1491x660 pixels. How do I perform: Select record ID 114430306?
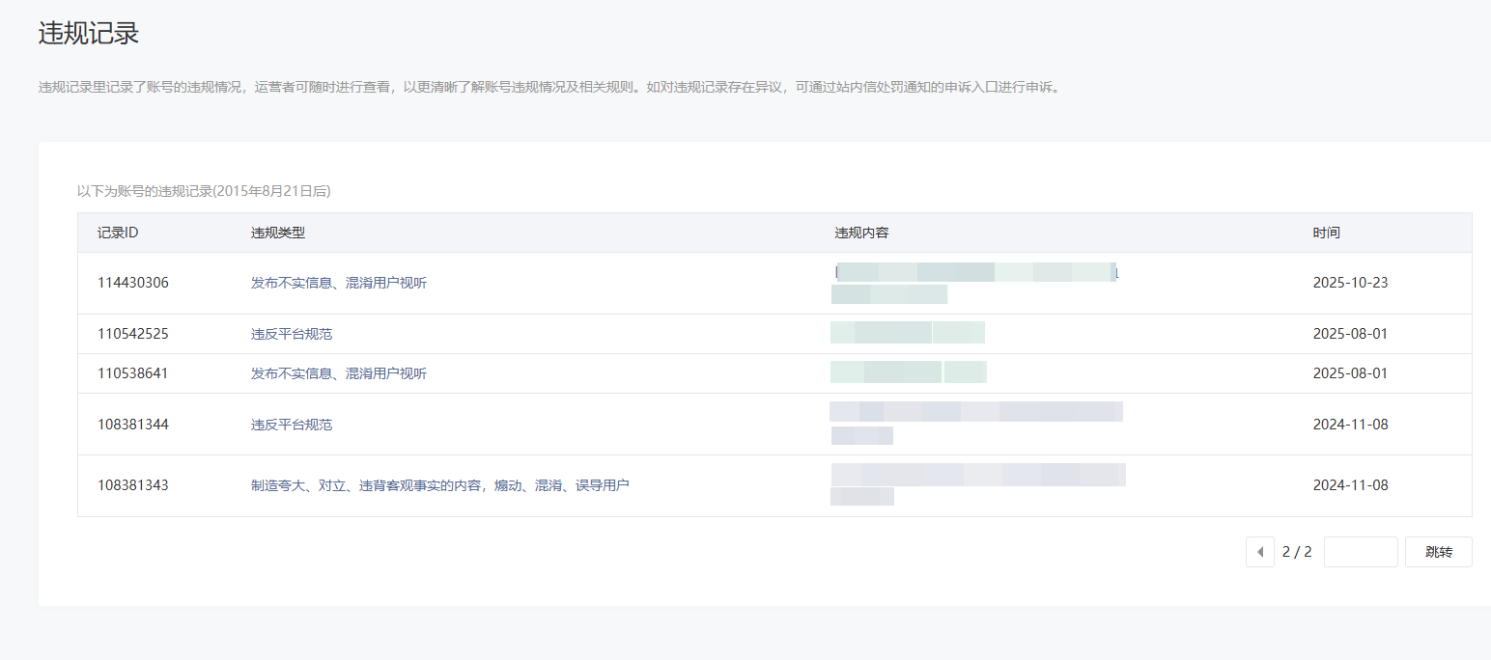tap(133, 283)
